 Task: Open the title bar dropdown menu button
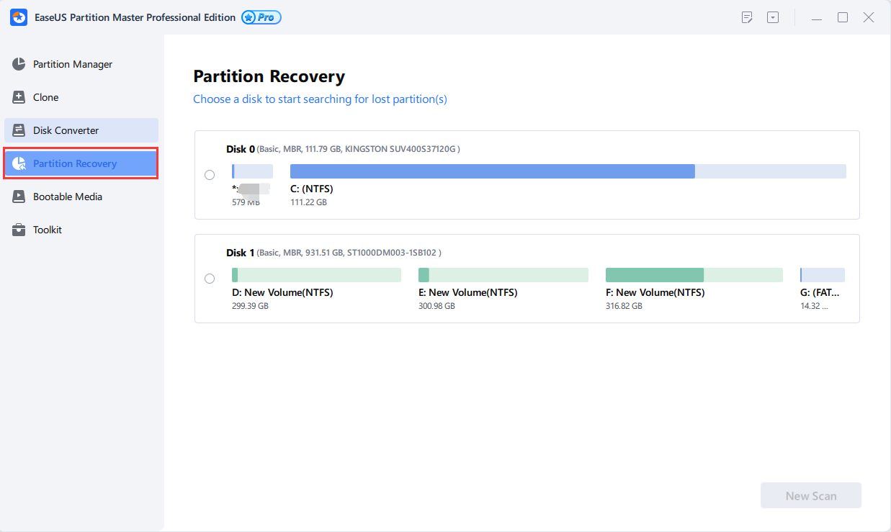773,17
